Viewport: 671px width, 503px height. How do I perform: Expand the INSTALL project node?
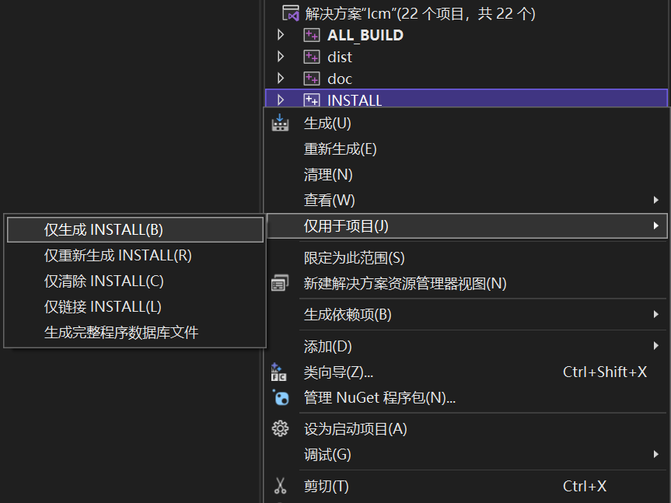(281, 100)
